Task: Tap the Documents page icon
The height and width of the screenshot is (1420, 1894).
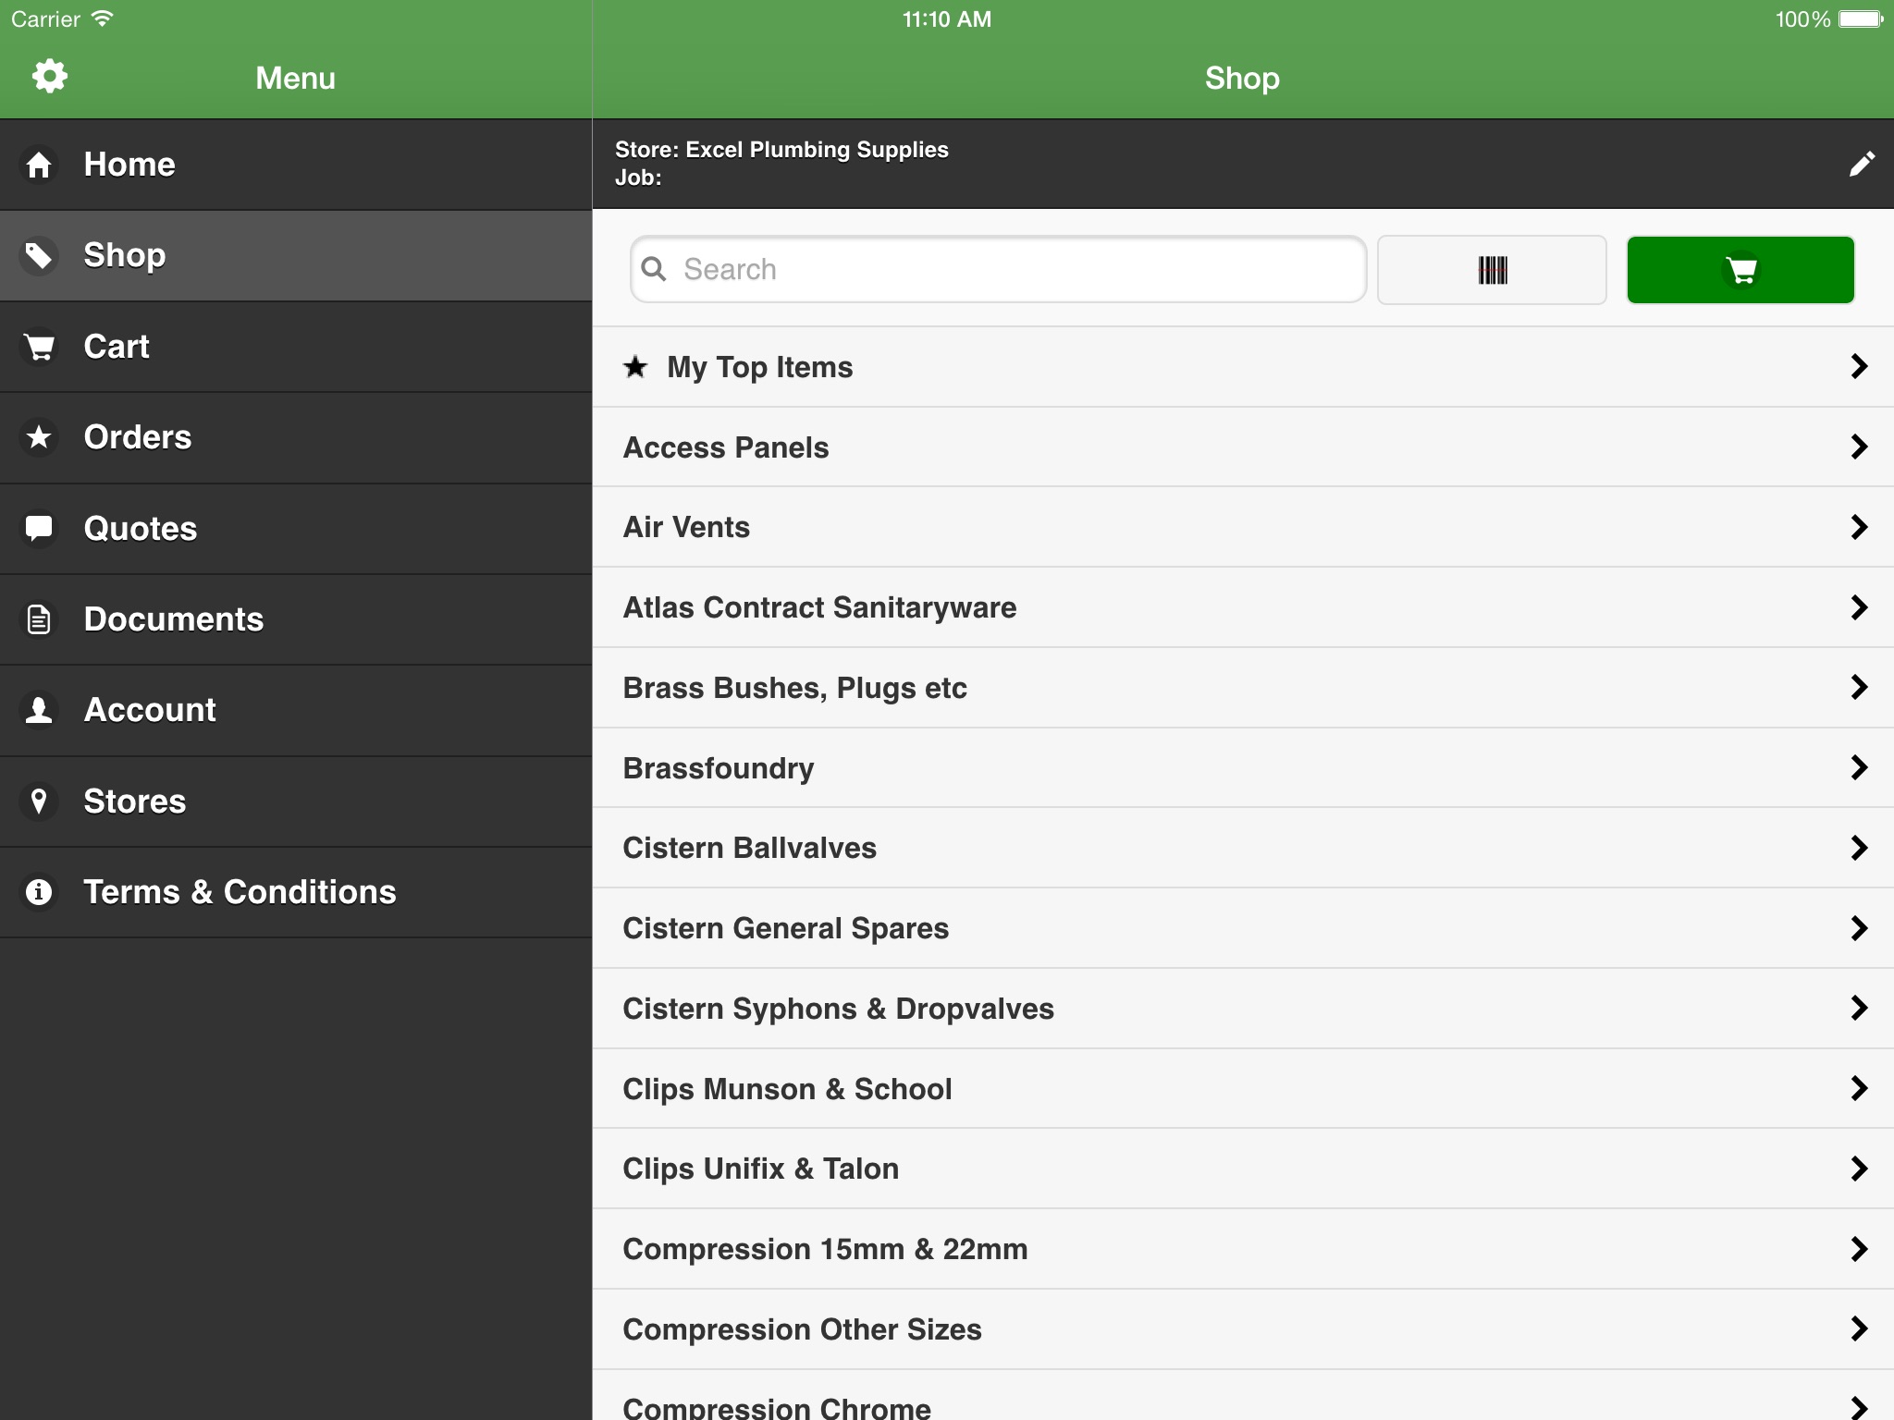Action: point(39,619)
